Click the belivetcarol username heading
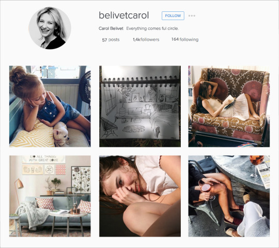The image size is (279, 248). (x=123, y=15)
